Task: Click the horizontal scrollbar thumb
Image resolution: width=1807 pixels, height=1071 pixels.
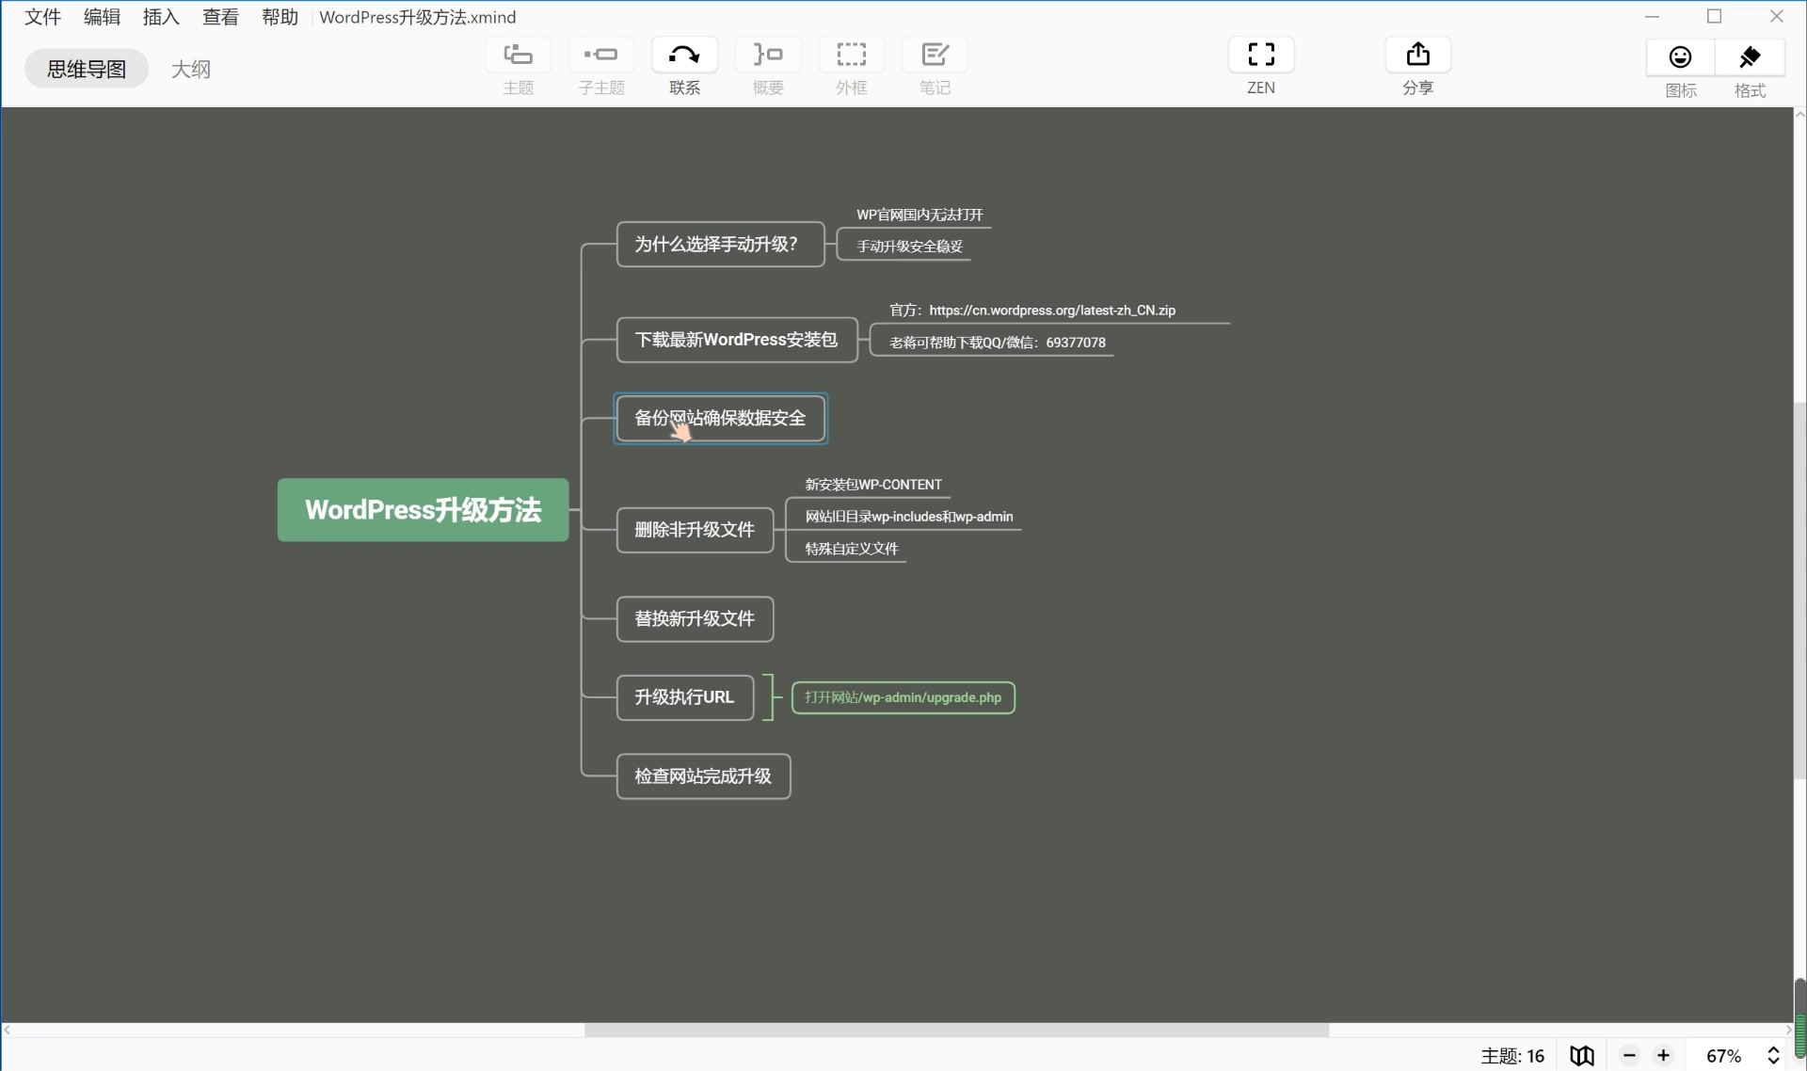Action: click(955, 1031)
